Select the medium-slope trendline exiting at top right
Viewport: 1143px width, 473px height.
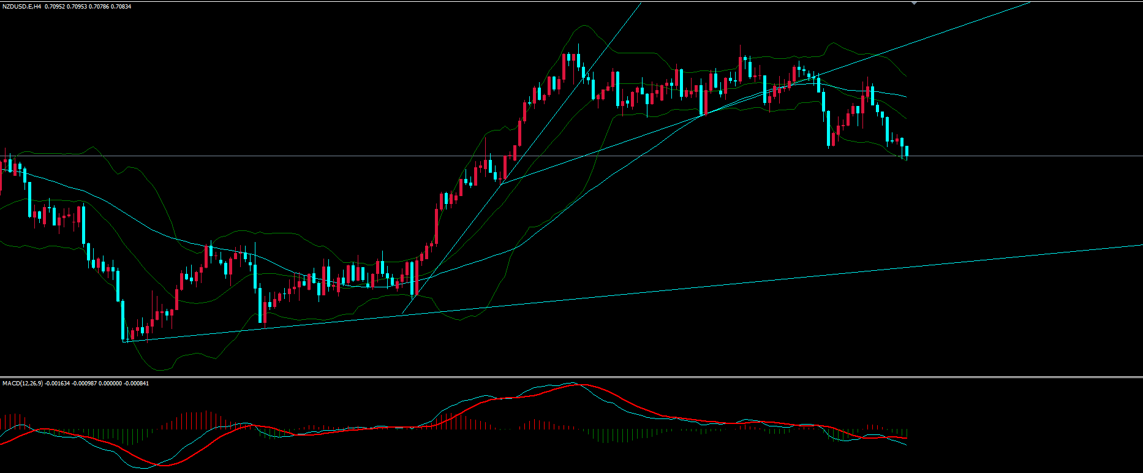tap(980, 20)
